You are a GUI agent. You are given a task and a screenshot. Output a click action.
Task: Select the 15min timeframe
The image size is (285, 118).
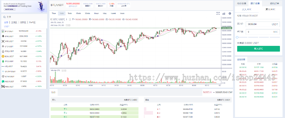pyautogui.click(x=78, y=13)
